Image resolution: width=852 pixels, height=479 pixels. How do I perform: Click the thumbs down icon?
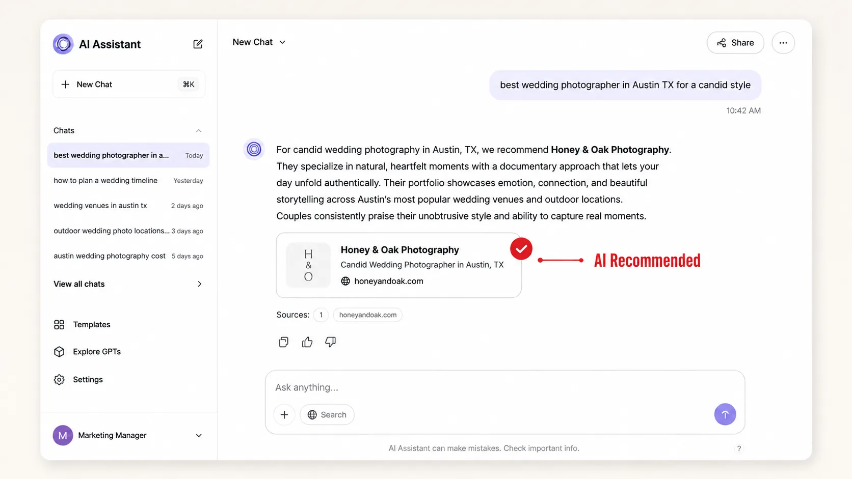[x=331, y=342]
